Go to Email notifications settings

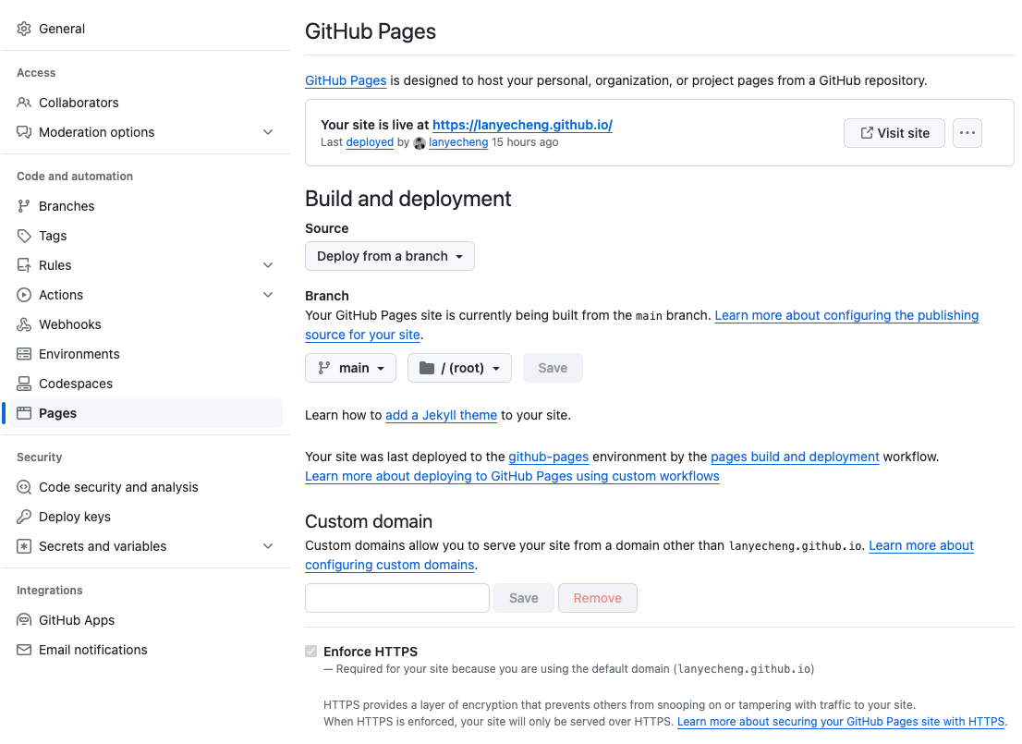point(93,650)
